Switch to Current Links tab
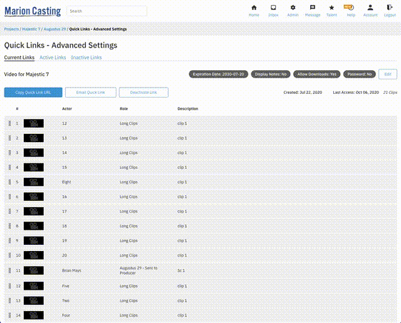The width and height of the screenshot is (401, 323). [x=19, y=58]
